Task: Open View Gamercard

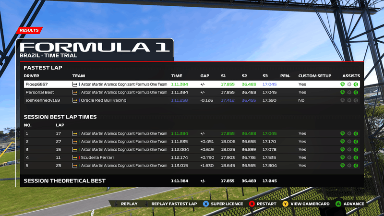Action: tap(310, 204)
